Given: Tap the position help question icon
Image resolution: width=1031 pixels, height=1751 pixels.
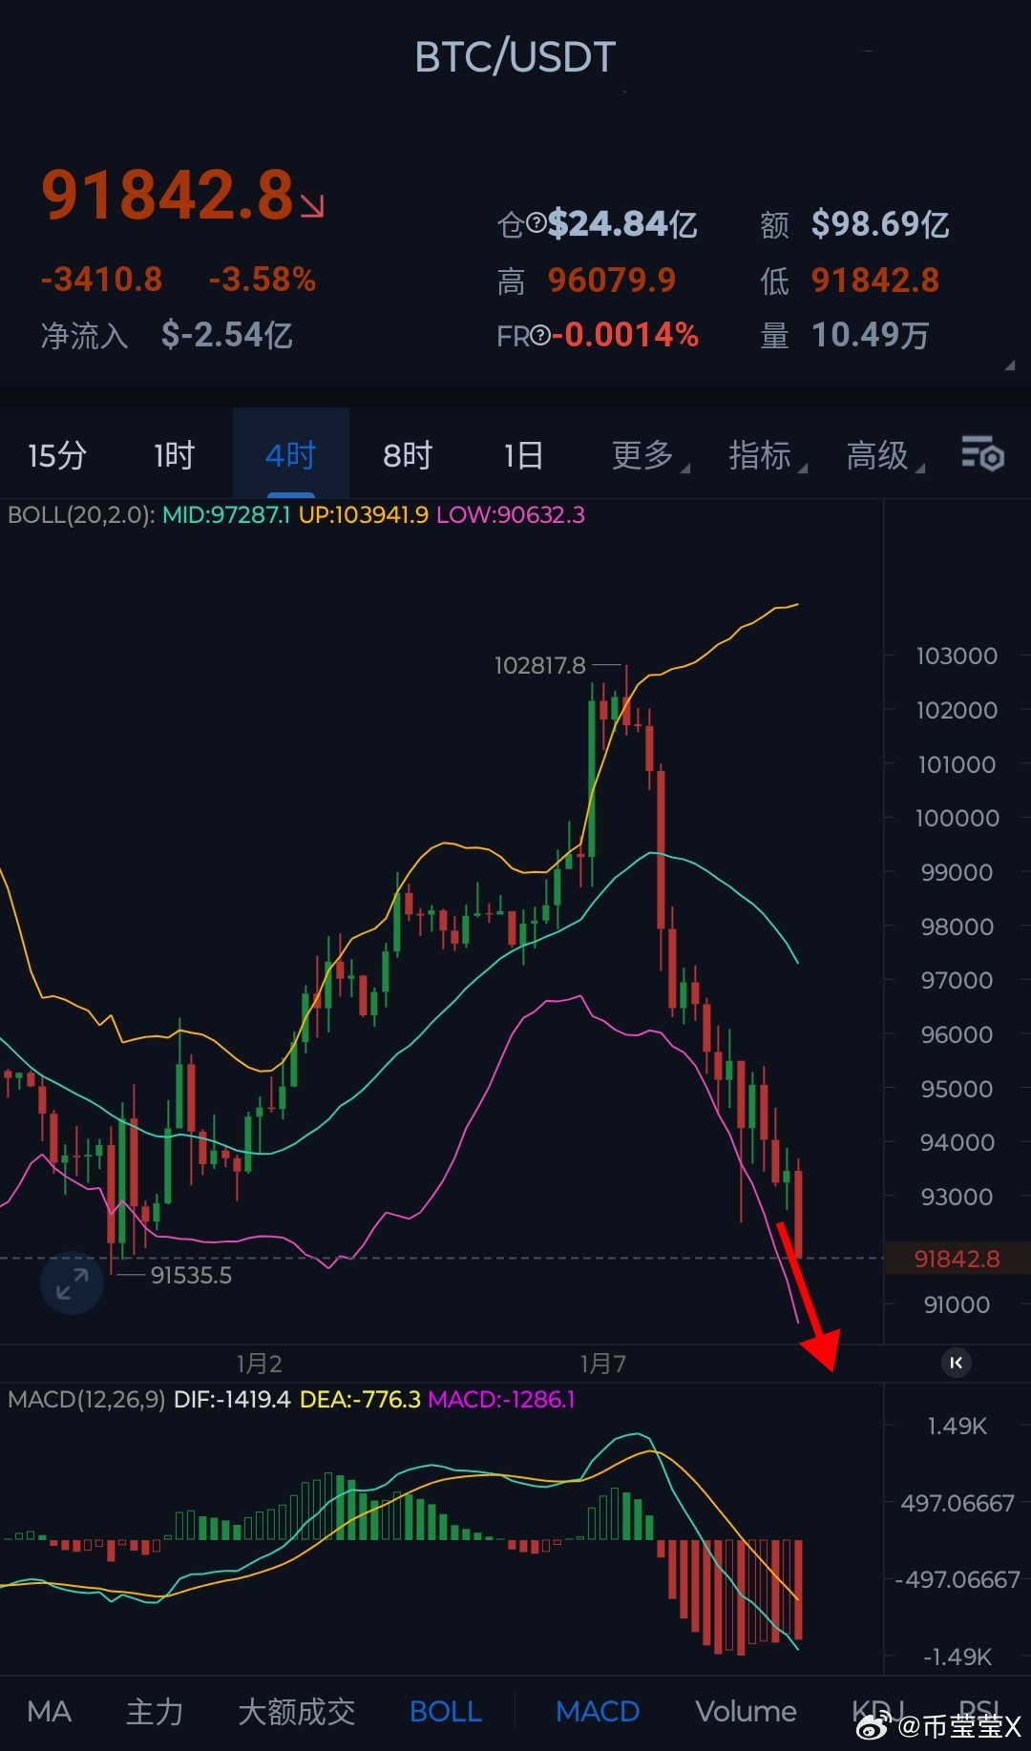Looking at the screenshot, I should (x=536, y=223).
